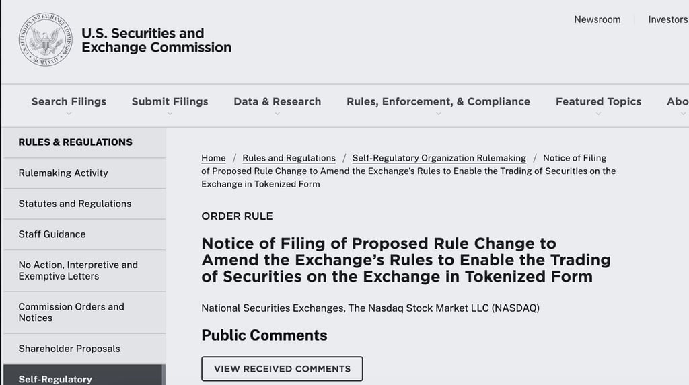Viewport: 689px width, 385px height.
Task: Expand the Submit Filings chevron
Action: point(170,114)
